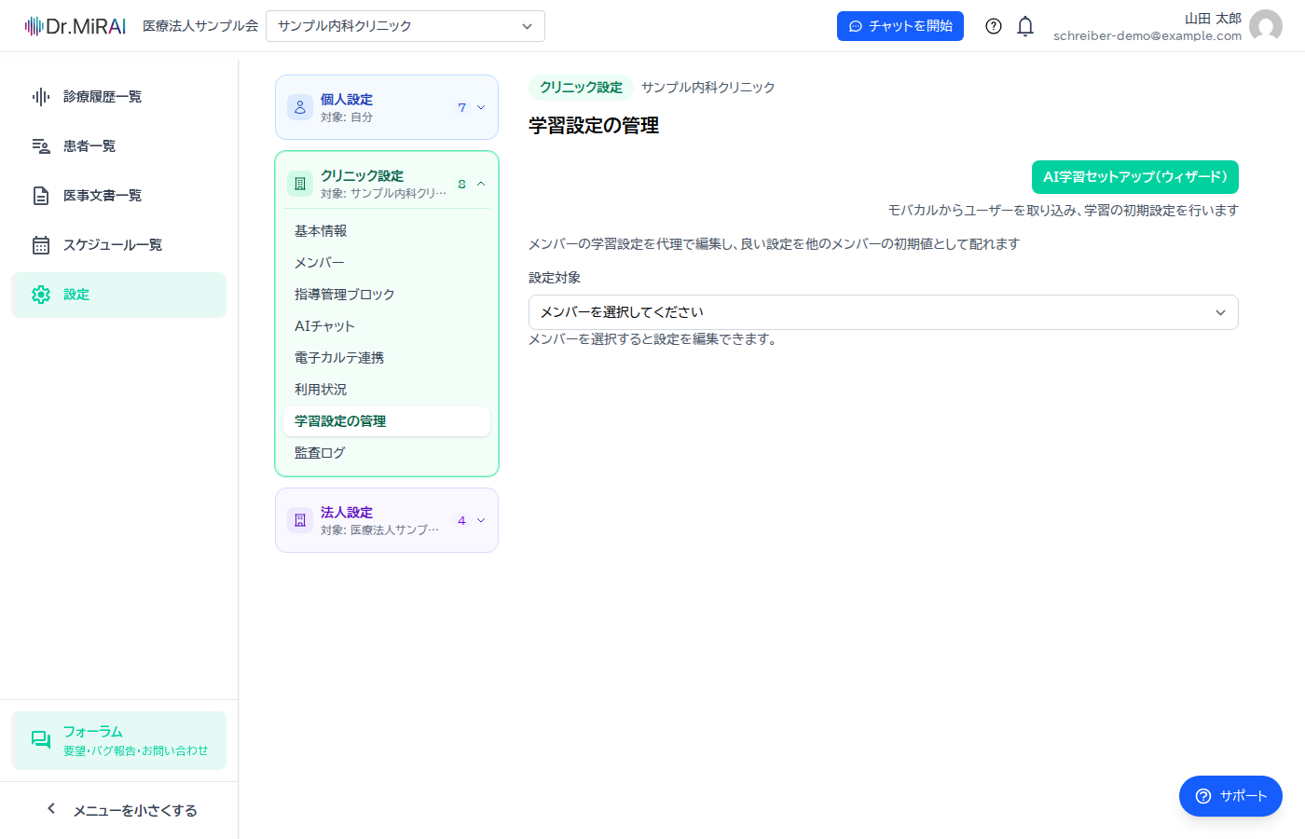This screenshot has height=839, width=1305.
Task: Open notifications bell icon
Action: [x=1025, y=26]
